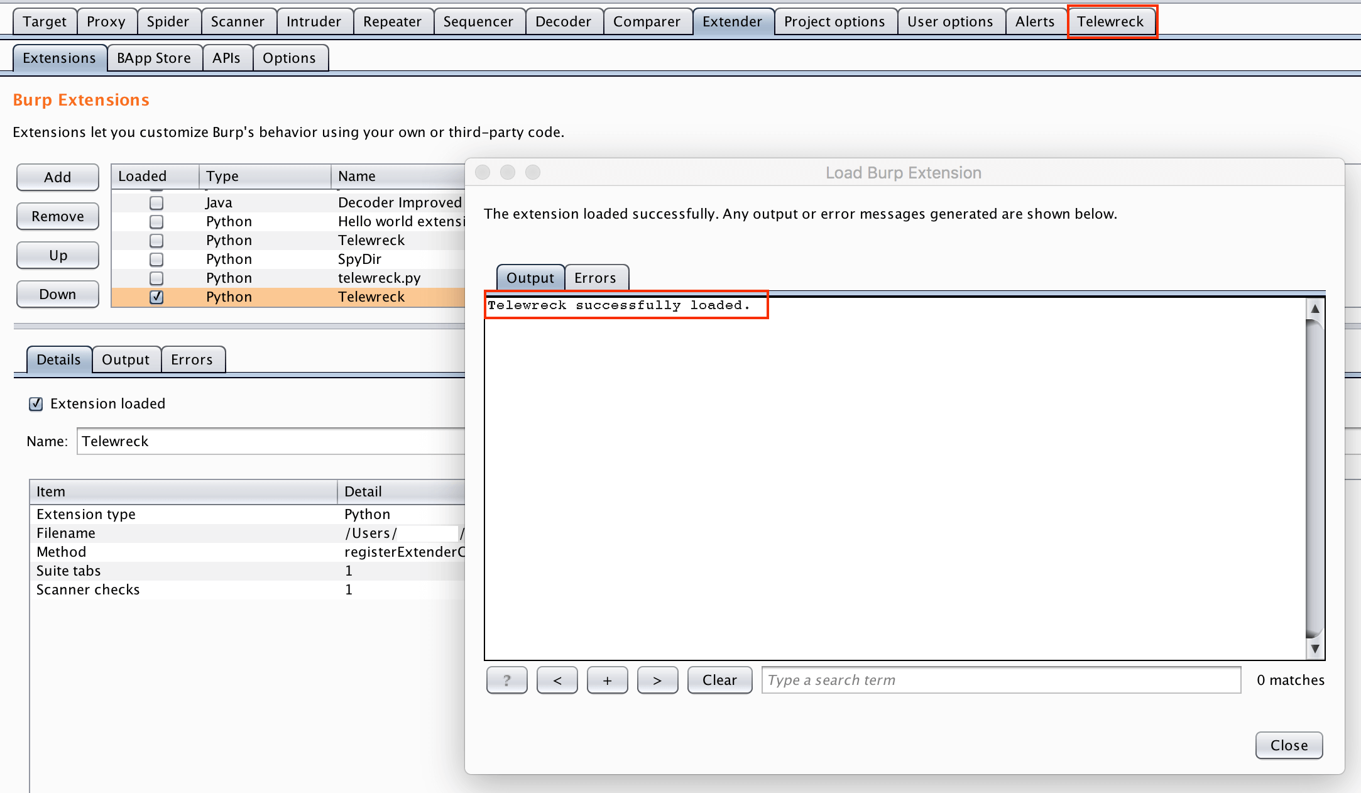Click the search term input field
Viewport: 1361px width, 793px height.
click(x=1000, y=680)
